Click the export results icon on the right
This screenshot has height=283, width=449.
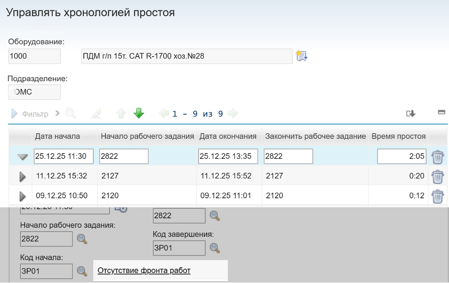coord(410,114)
